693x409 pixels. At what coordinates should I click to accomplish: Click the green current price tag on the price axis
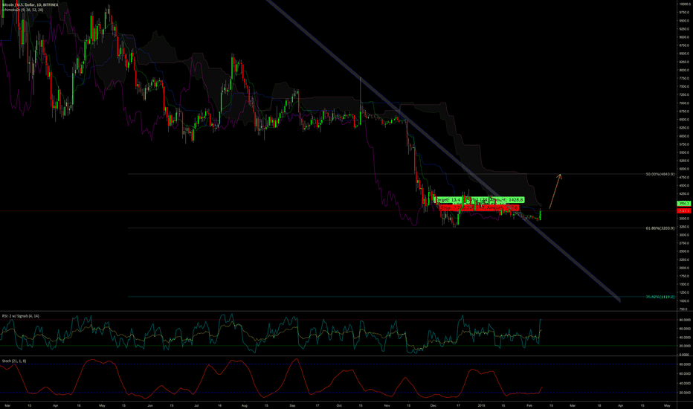[x=684, y=204]
